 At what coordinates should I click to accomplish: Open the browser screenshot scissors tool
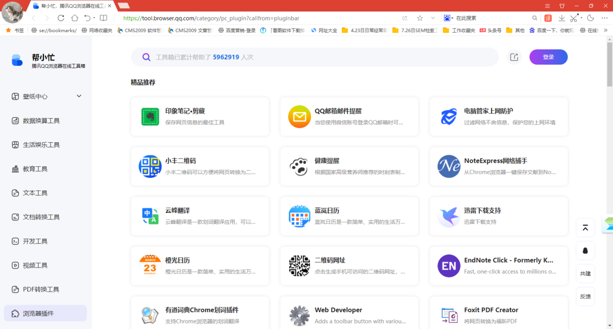[573, 17]
